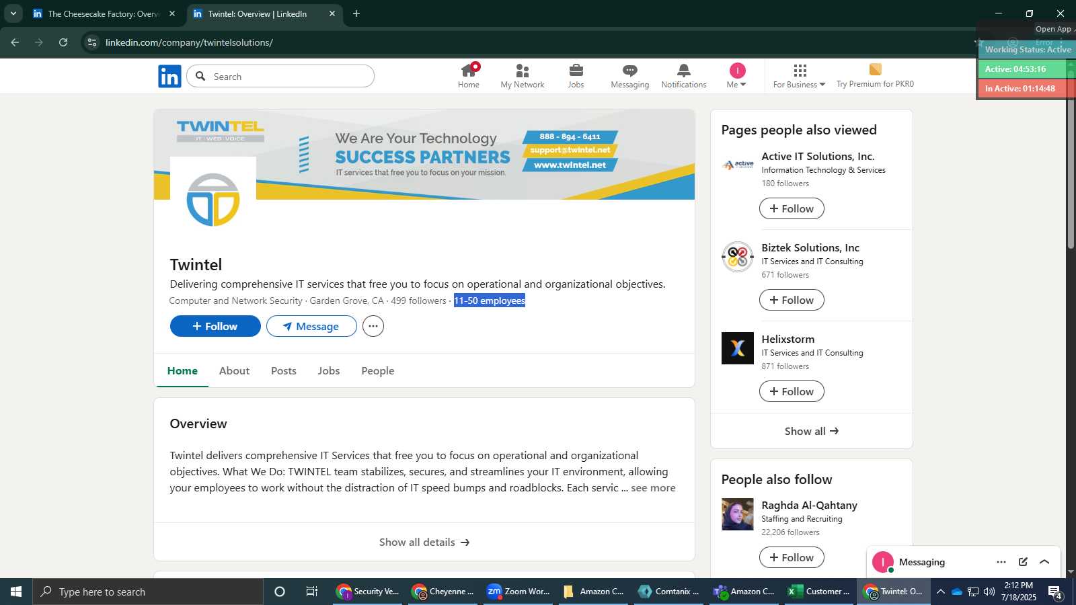Open Jobs briefcase icon in navbar
The image size is (1076, 605).
point(576,76)
